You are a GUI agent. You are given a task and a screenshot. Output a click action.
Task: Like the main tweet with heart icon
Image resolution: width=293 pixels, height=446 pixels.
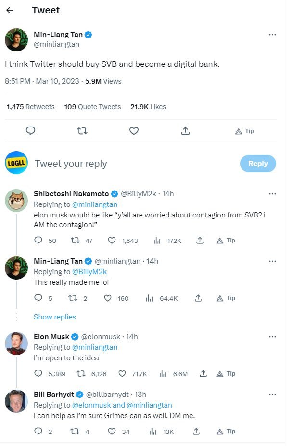click(134, 131)
